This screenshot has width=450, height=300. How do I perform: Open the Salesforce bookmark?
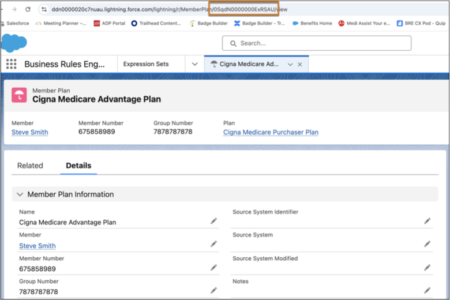pos(15,23)
